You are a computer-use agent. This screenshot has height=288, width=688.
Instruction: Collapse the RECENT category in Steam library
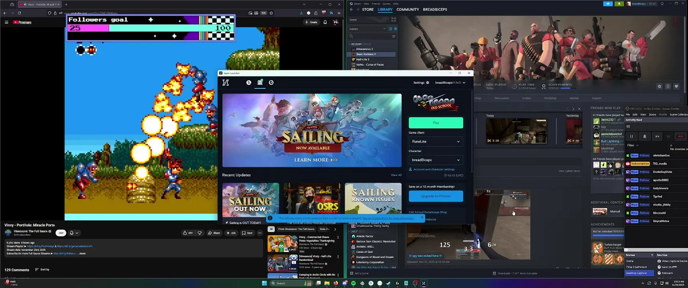[349, 44]
